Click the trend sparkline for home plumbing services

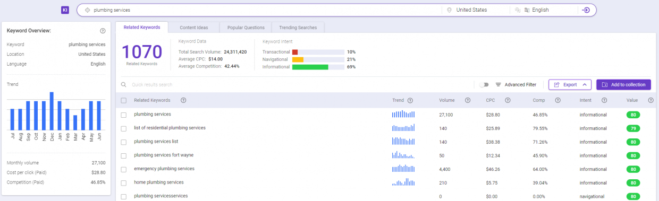(x=403, y=182)
